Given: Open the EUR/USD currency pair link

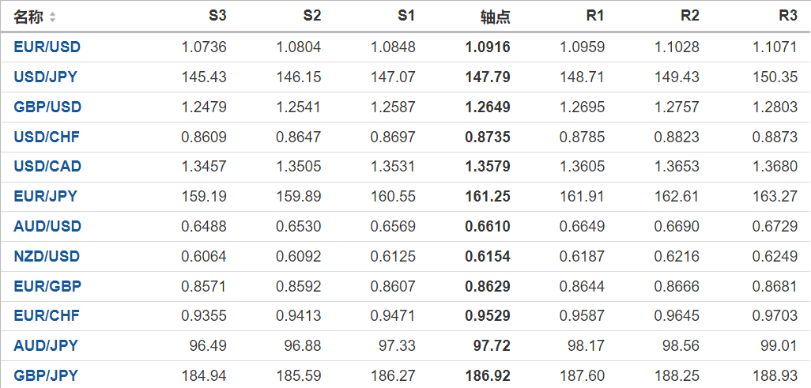Looking at the screenshot, I should (x=47, y=47).
